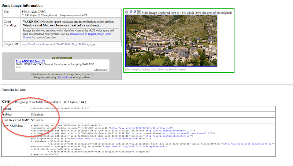Click the ti.com link in the ad
The height and width of the screenshot is (166, 293).
click(x=19, y=67)
